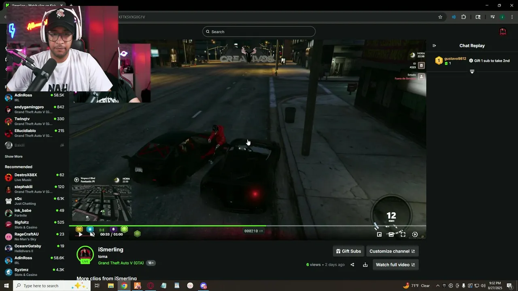Bookmark this page with the star icon
Image resolution: width=518 pixels, height=291 pixels.
pos(440,17)
